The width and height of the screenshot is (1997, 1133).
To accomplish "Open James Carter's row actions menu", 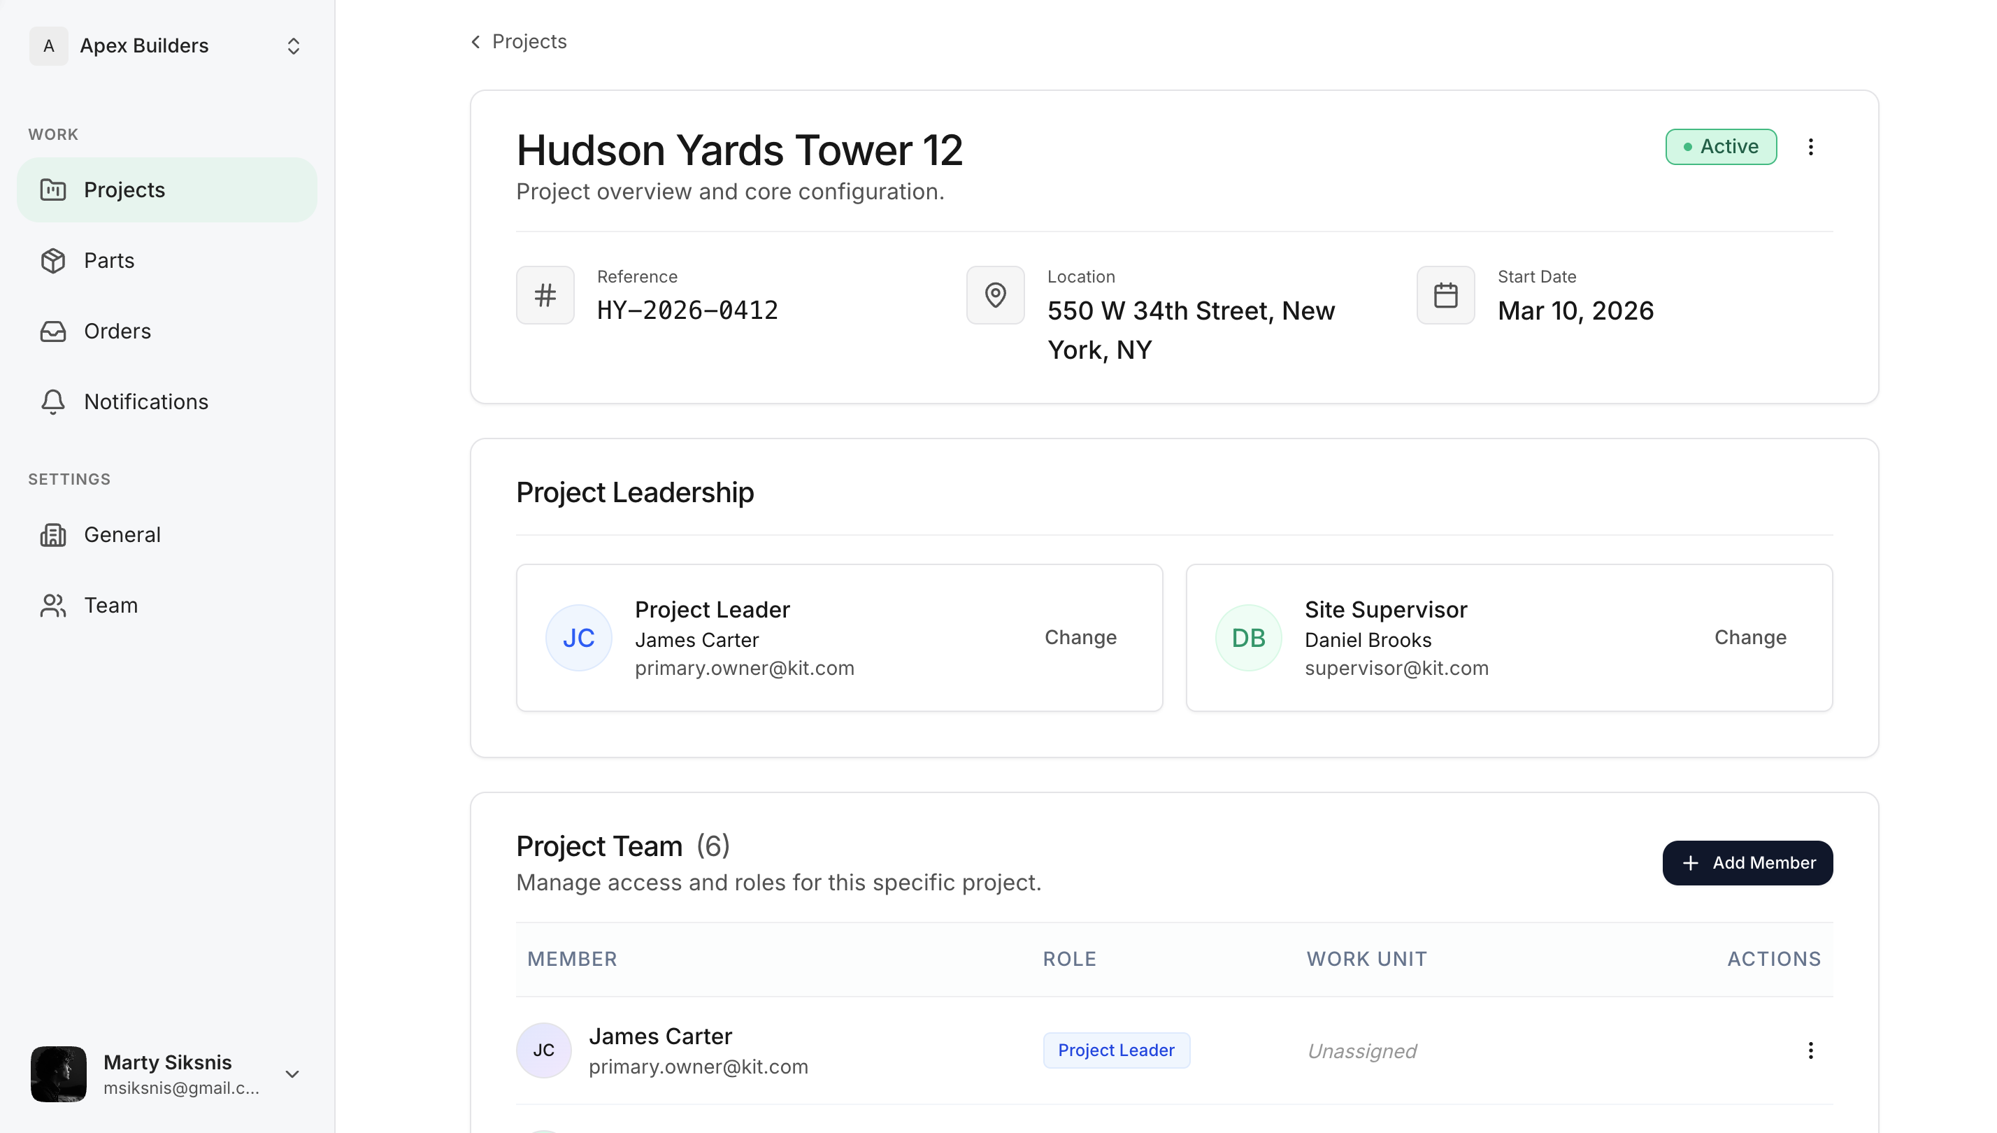I will click(1810, 1050).
